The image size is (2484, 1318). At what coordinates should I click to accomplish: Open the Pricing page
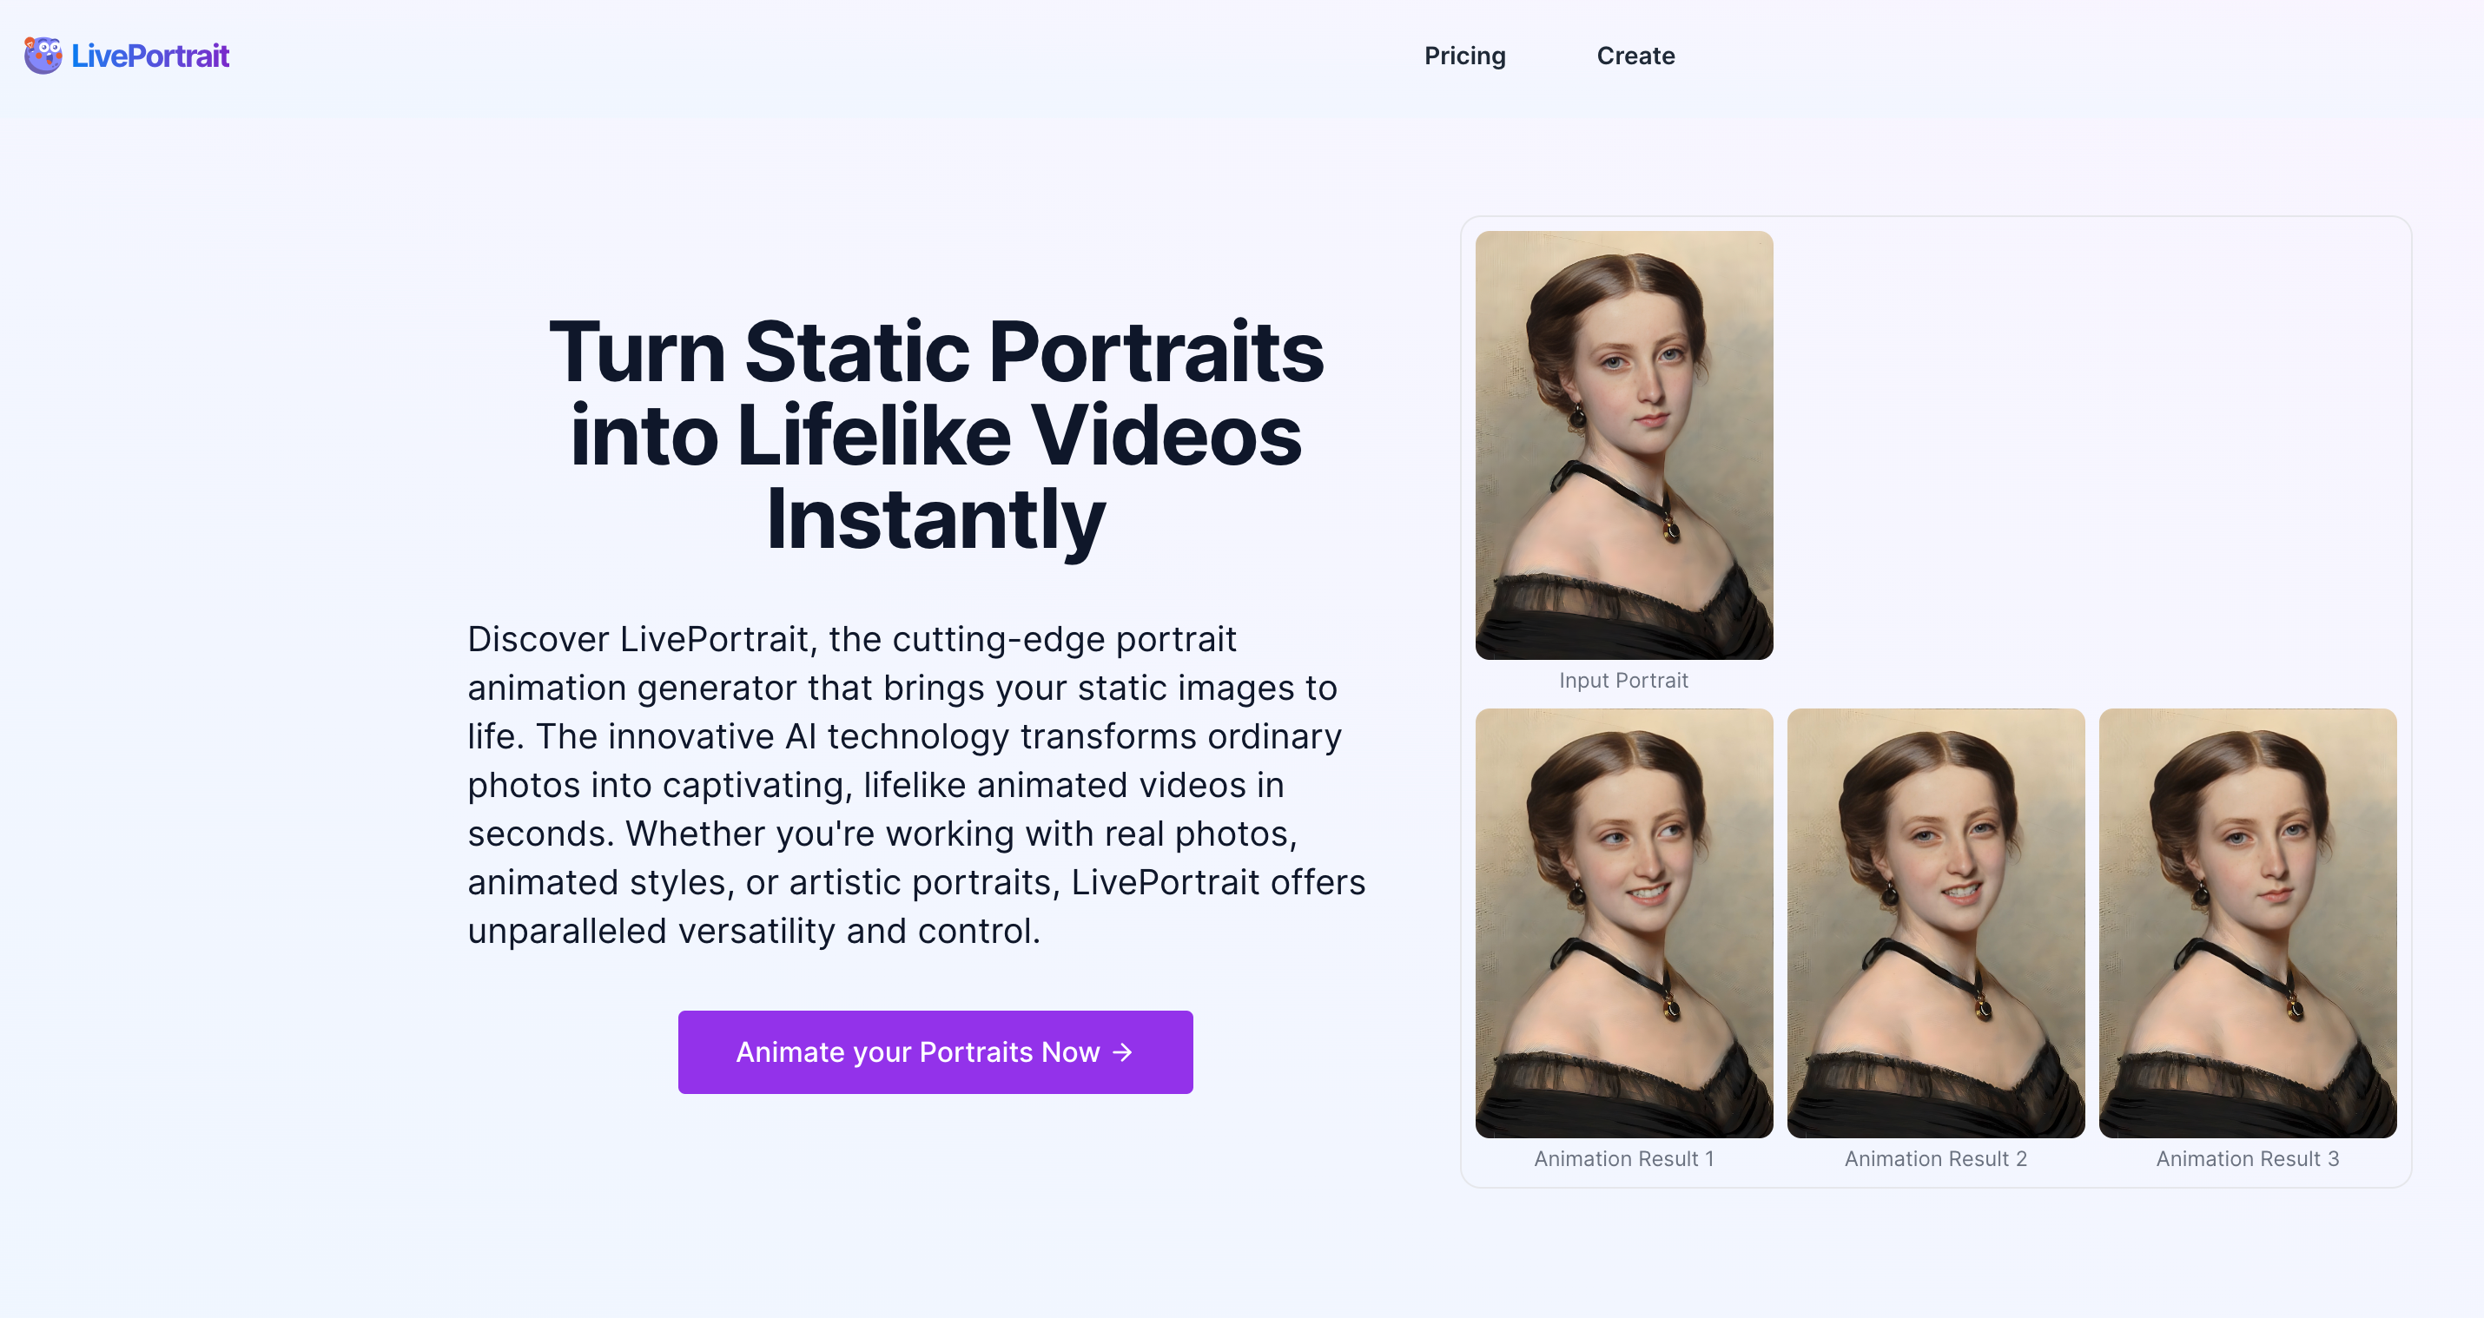pos(1464,56)
